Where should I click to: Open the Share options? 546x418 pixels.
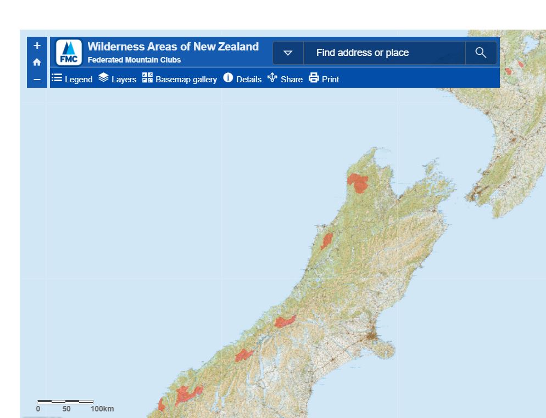pos(285,79)
